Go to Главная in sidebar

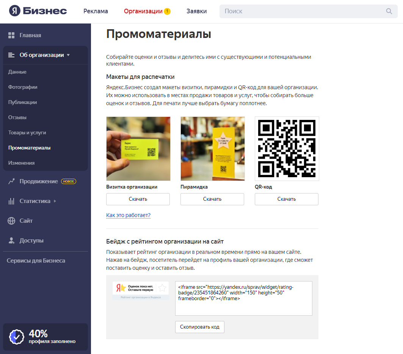[30, 35]
